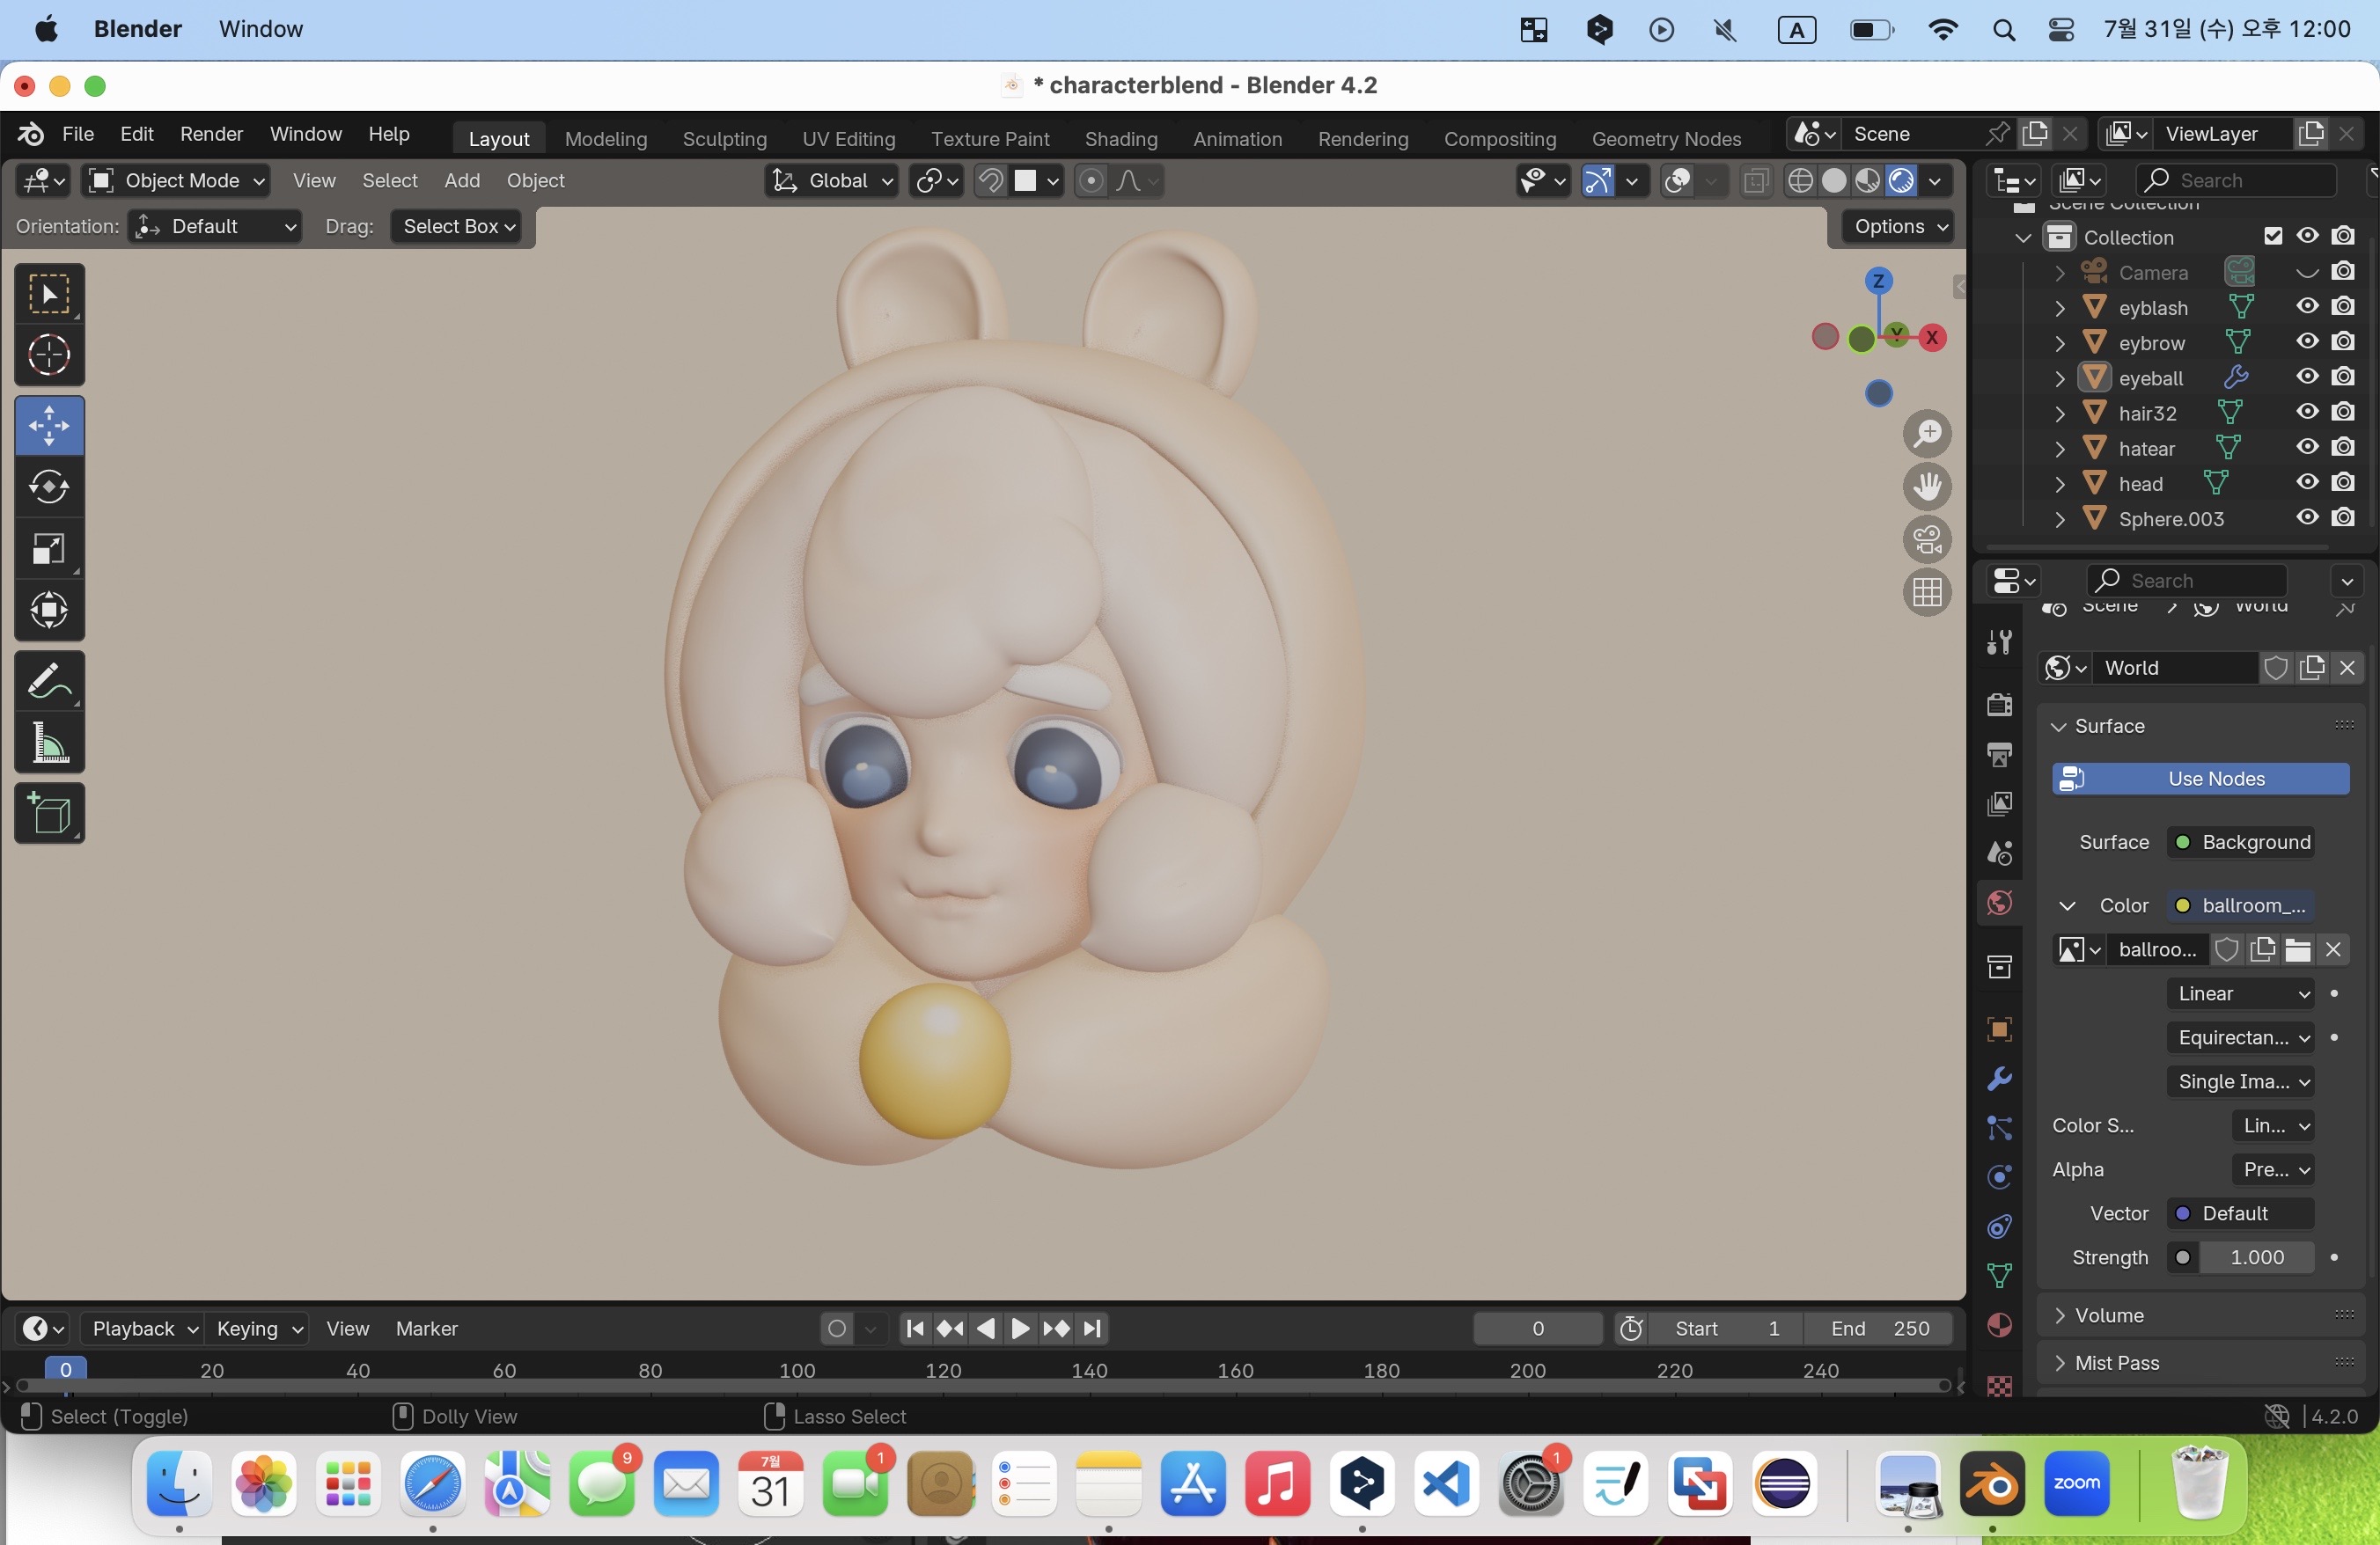Click the Strength value slider
This screenshot has width=2380, height=1545.
(x=2256, y=1257)
